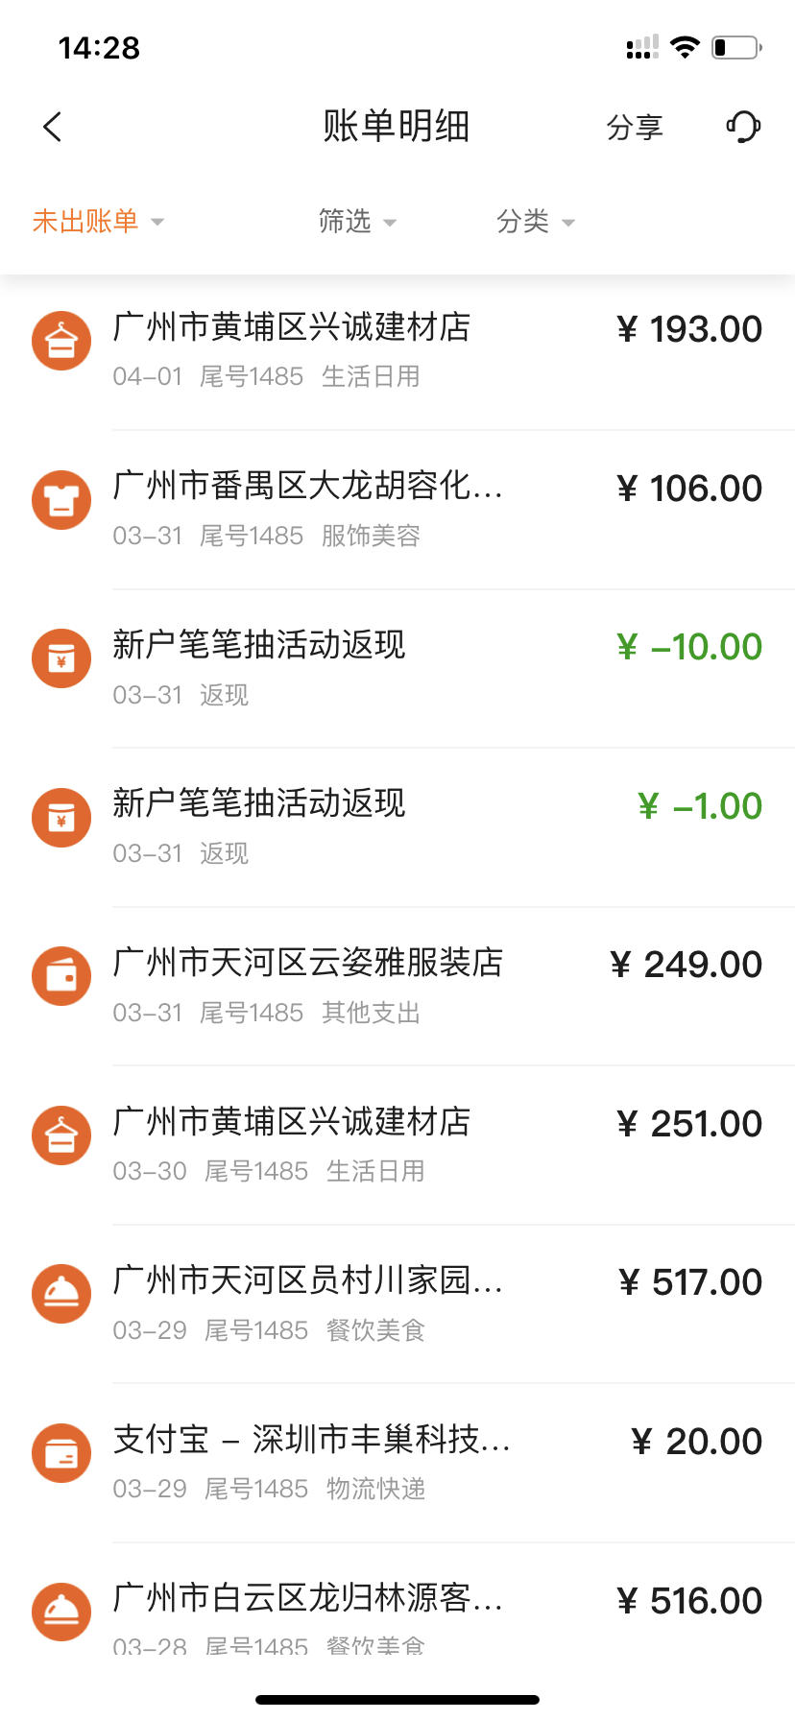Tap hanger icon beside 04-01 兴诚建材店 entry
Image resolution: width=795 pixels, height=1720 pixels.
tap(61, 341)
